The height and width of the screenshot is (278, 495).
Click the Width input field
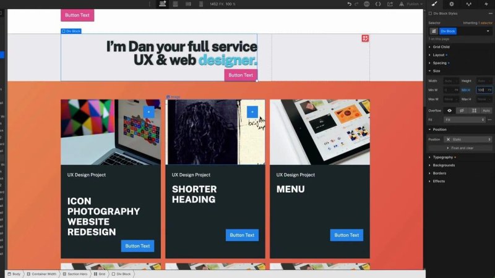click(451, 81)
